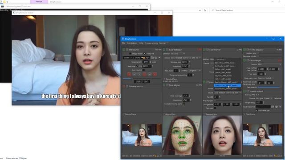This screenshot has height=160, width=285.
Task: Reset the File source module settings
Action: pyautogui.click(x=127, y=50)
